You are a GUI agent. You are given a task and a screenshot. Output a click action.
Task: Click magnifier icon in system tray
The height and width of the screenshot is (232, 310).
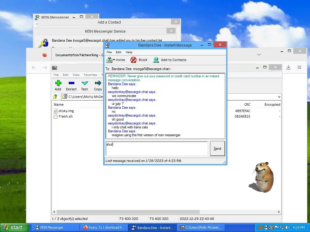pos(260,227)
